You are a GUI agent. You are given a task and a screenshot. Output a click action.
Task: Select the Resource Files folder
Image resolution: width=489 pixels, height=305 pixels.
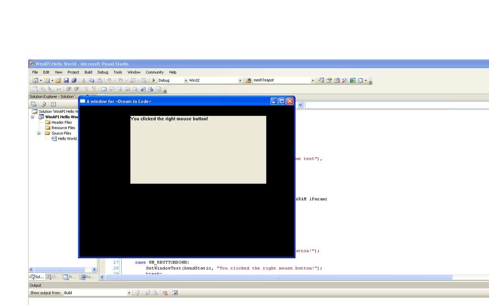click(x=60, y=128)
